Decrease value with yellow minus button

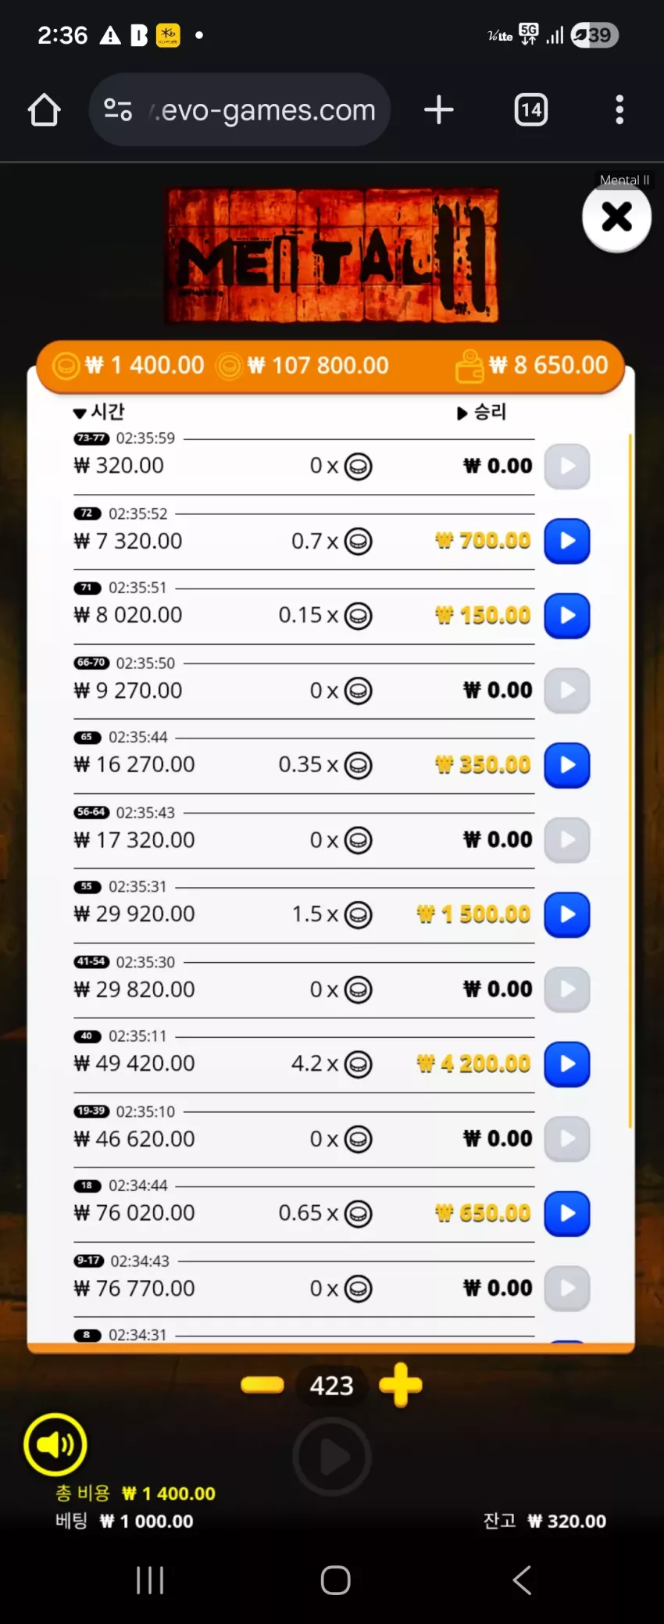262,1385
